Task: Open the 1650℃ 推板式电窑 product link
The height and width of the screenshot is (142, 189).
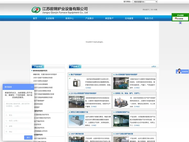Action: 43,78
